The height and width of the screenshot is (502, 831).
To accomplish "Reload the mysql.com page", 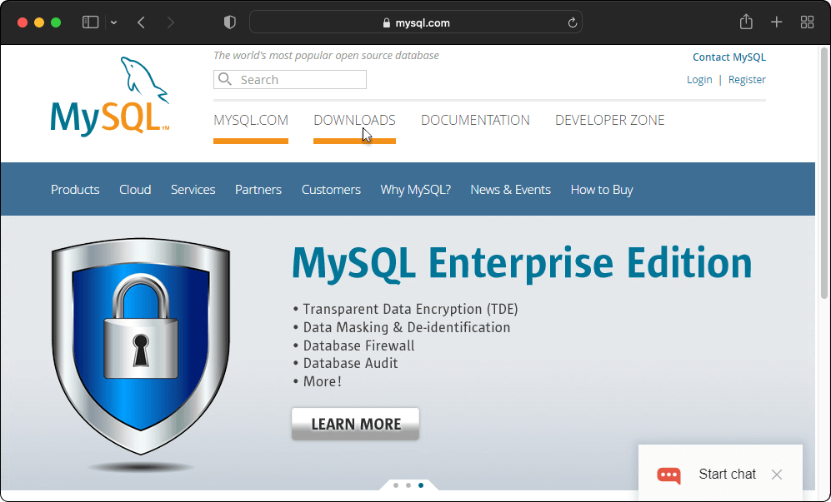I will pyautogui.click(x=573, y=22).
